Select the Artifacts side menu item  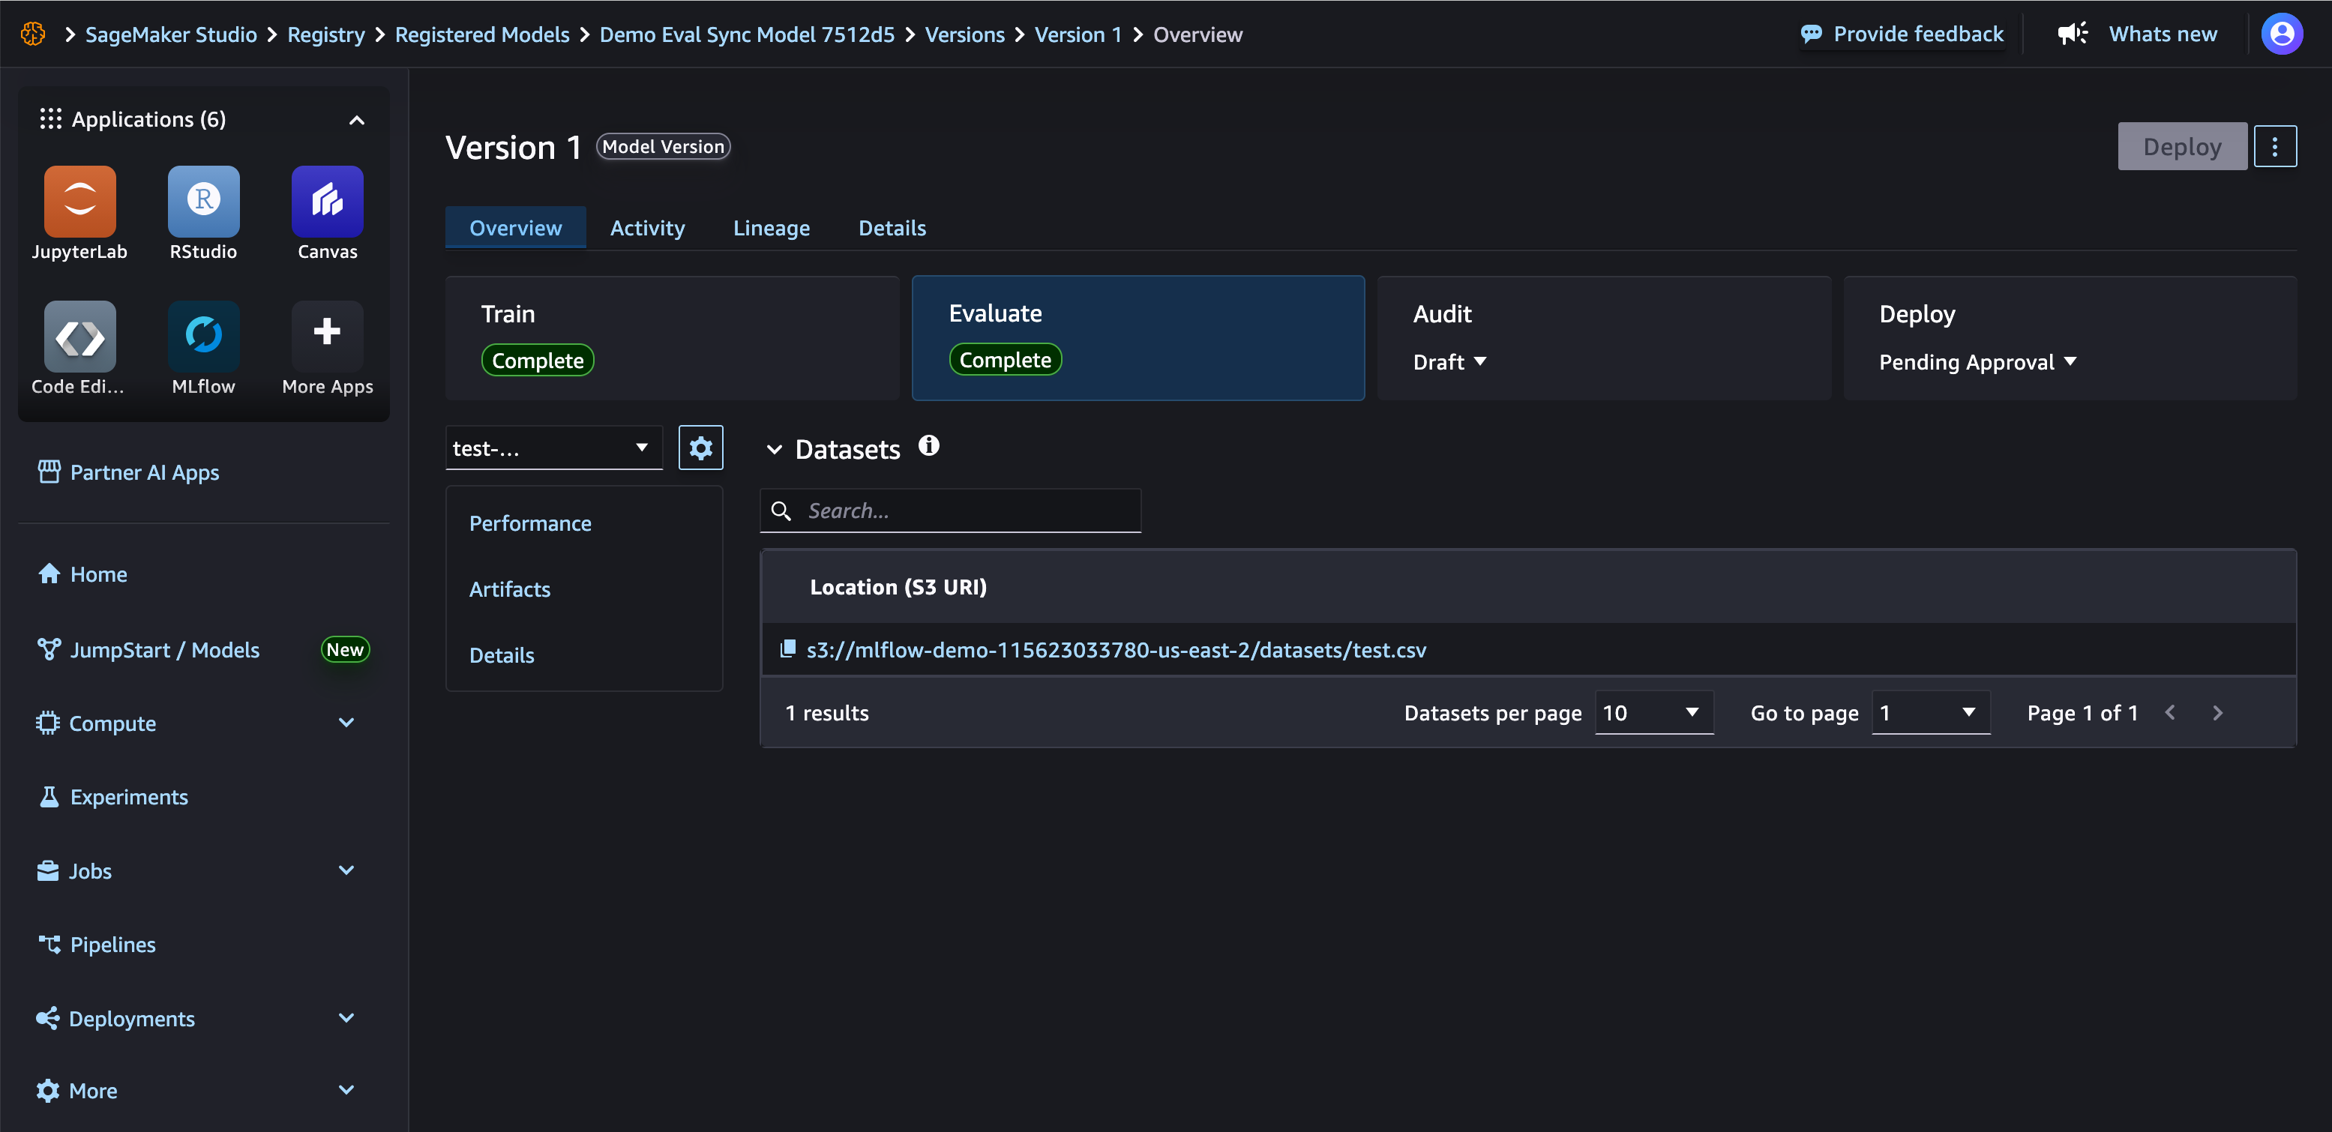point(510,589)
